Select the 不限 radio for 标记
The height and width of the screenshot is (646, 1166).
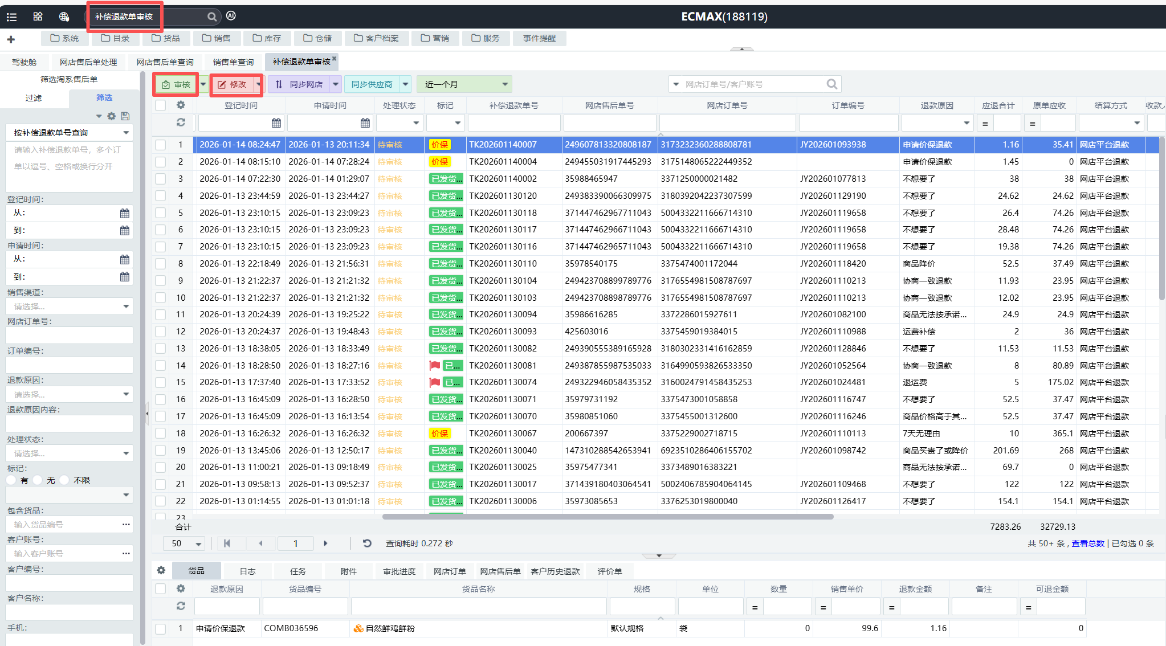coord(64,480)
